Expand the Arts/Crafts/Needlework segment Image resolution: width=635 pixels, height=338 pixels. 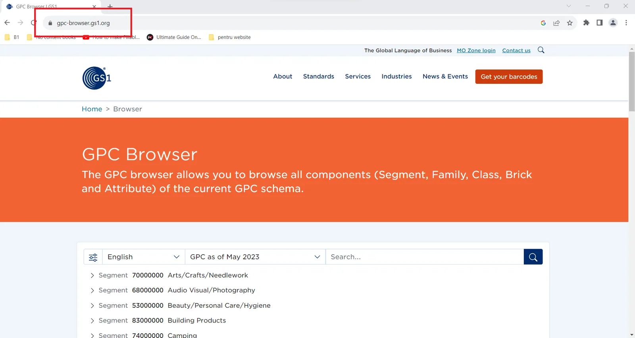coord(92,275)
